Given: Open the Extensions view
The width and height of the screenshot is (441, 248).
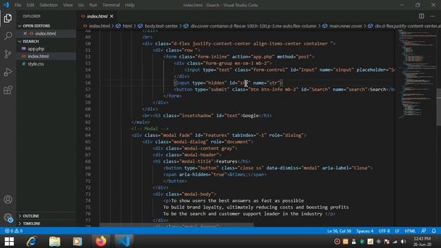Looking at the screenshot, I should [8, 90].
